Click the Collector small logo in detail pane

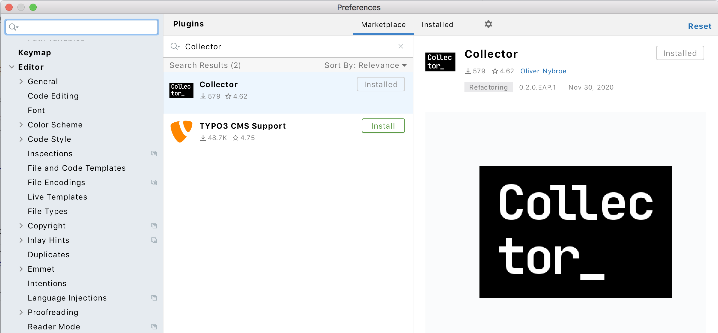tap(439, 60)
